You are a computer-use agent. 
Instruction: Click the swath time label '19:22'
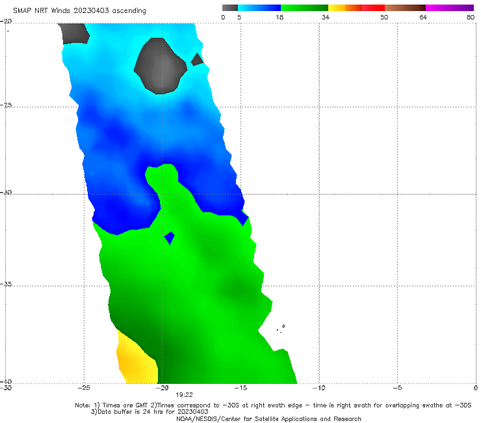pos(184,395)
